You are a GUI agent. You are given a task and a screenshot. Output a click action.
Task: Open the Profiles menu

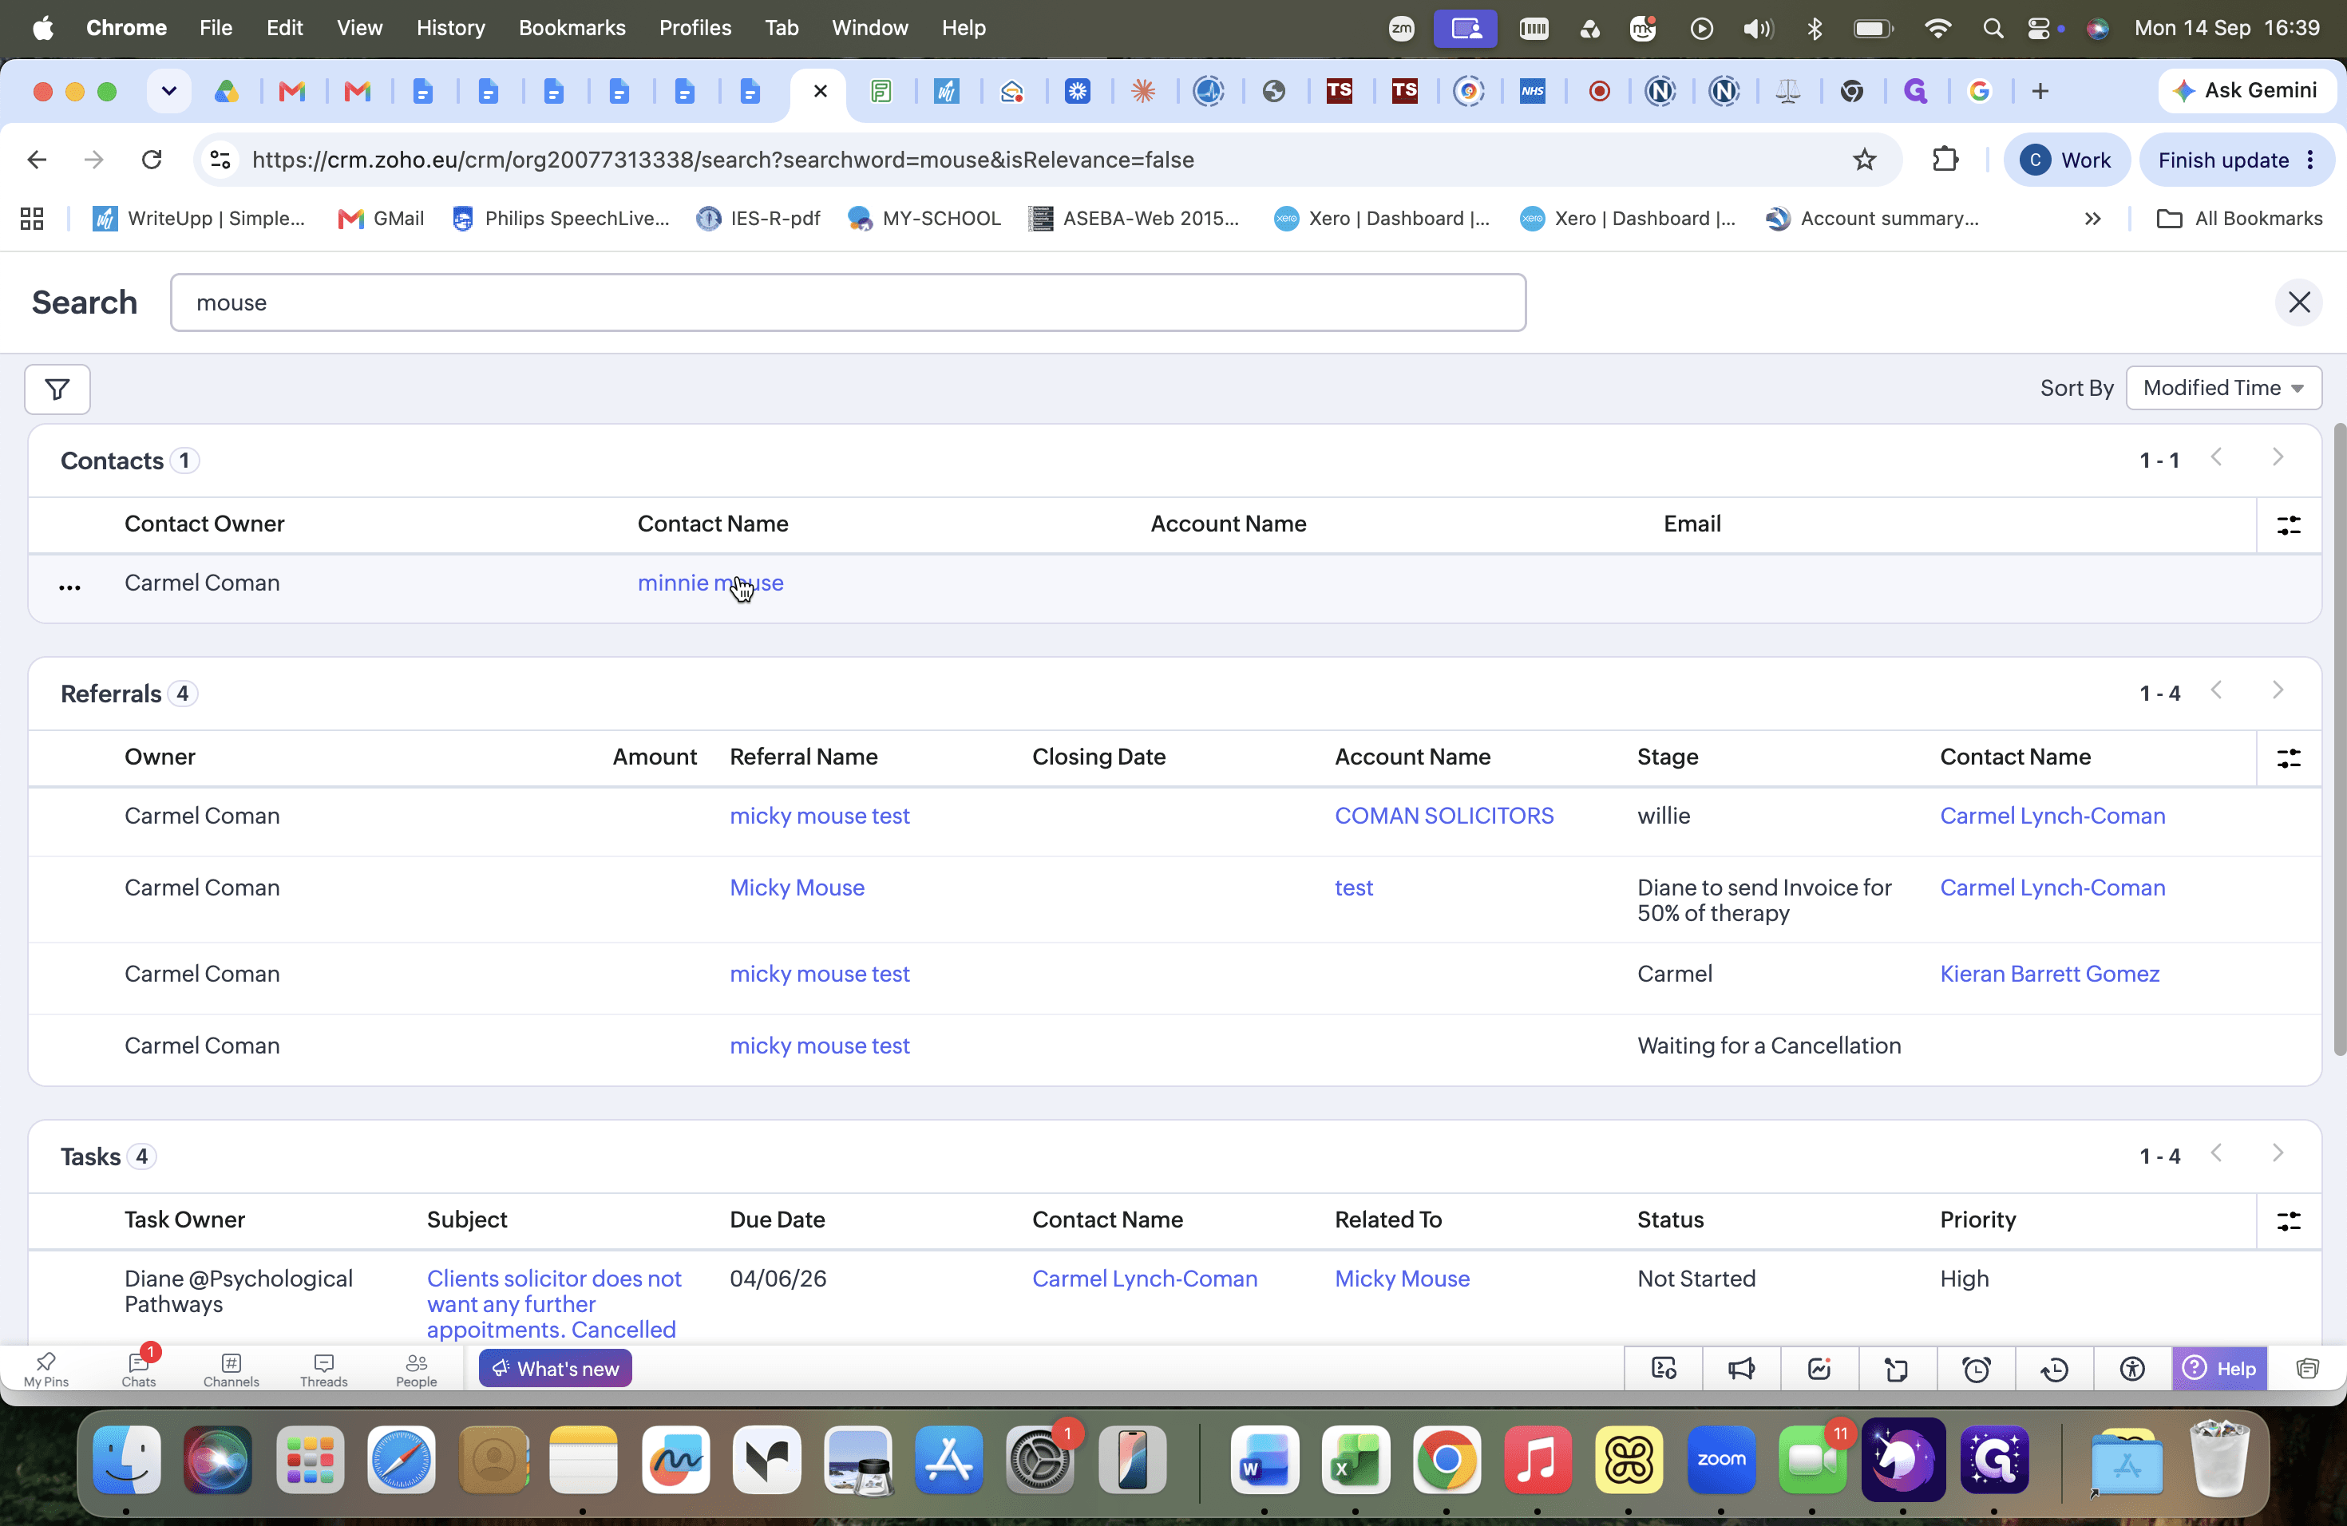pos(695,28)
